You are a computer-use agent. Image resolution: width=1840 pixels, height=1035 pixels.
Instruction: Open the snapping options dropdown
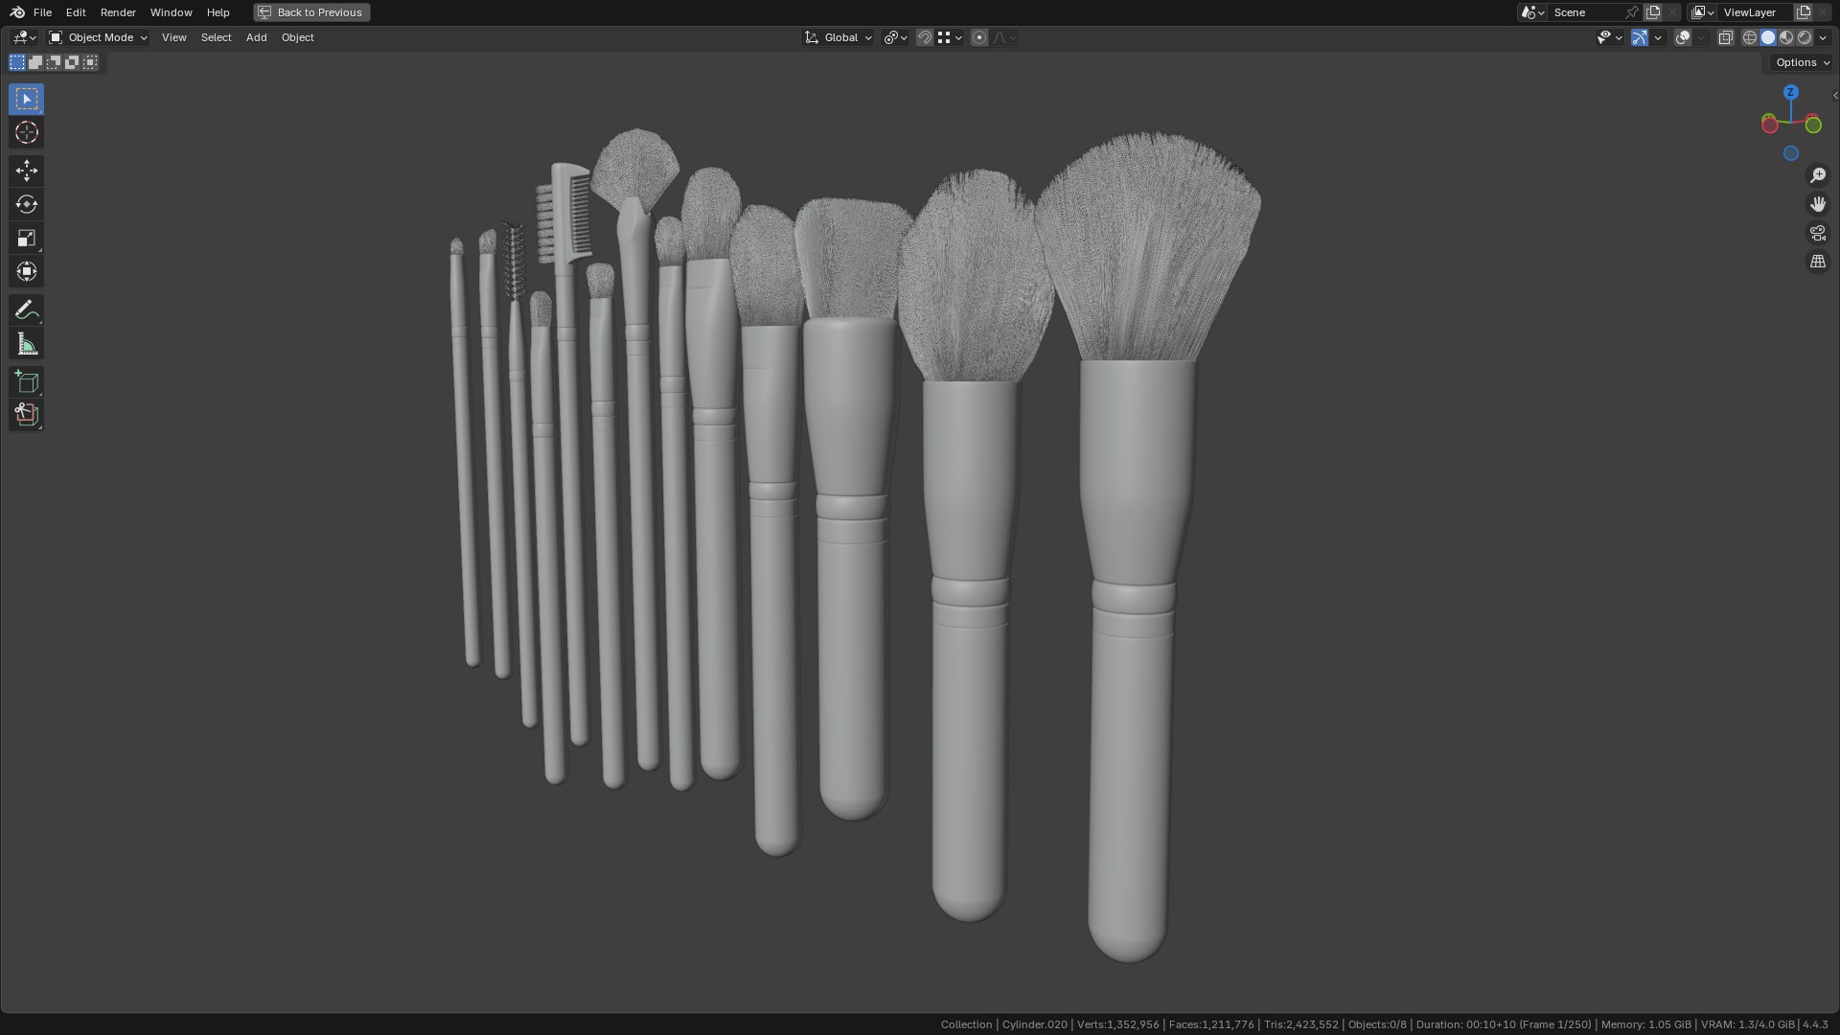point(950,37)
